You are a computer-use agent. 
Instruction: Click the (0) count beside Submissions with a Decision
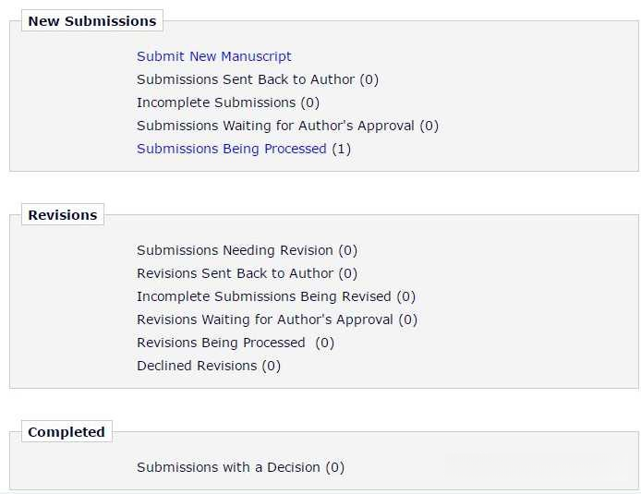tap(334, 467)
